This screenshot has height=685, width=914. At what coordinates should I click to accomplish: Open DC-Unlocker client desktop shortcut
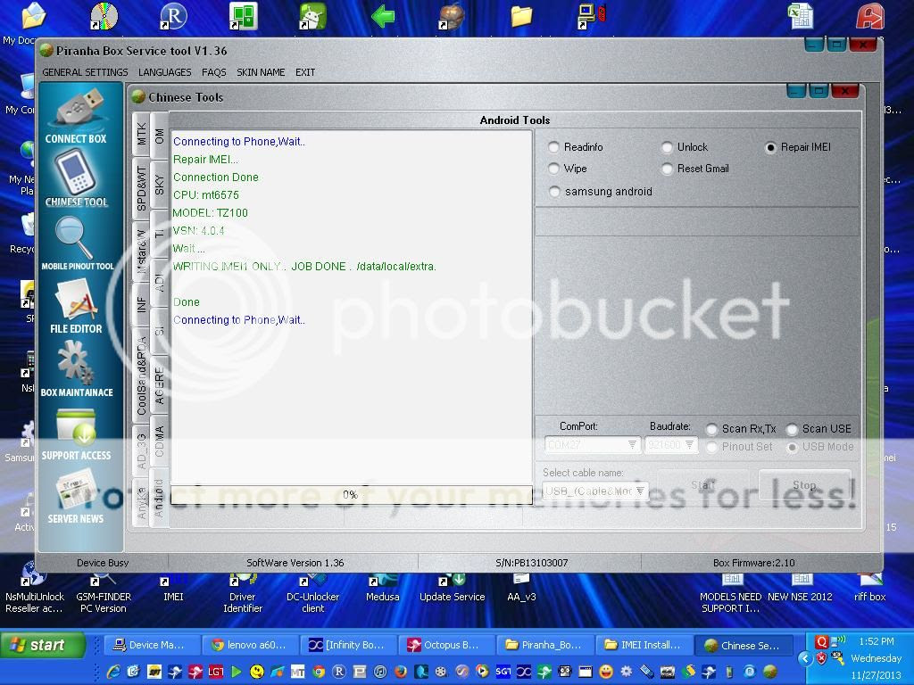point(312,591)
